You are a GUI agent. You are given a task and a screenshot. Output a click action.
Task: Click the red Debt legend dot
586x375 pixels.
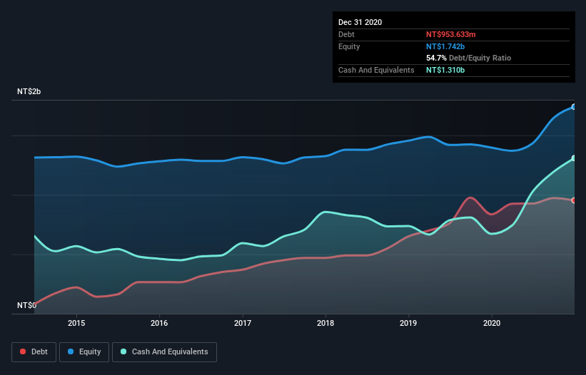pos(23,351)
